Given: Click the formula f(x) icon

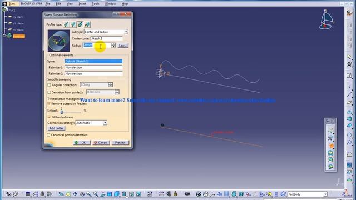Looking at the screenshot, I should coord(8,194).
